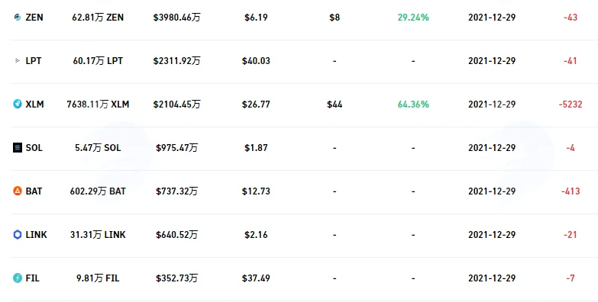Click the LPT coin icon
The width and height of the screenshot is (598, 302).
17,60
